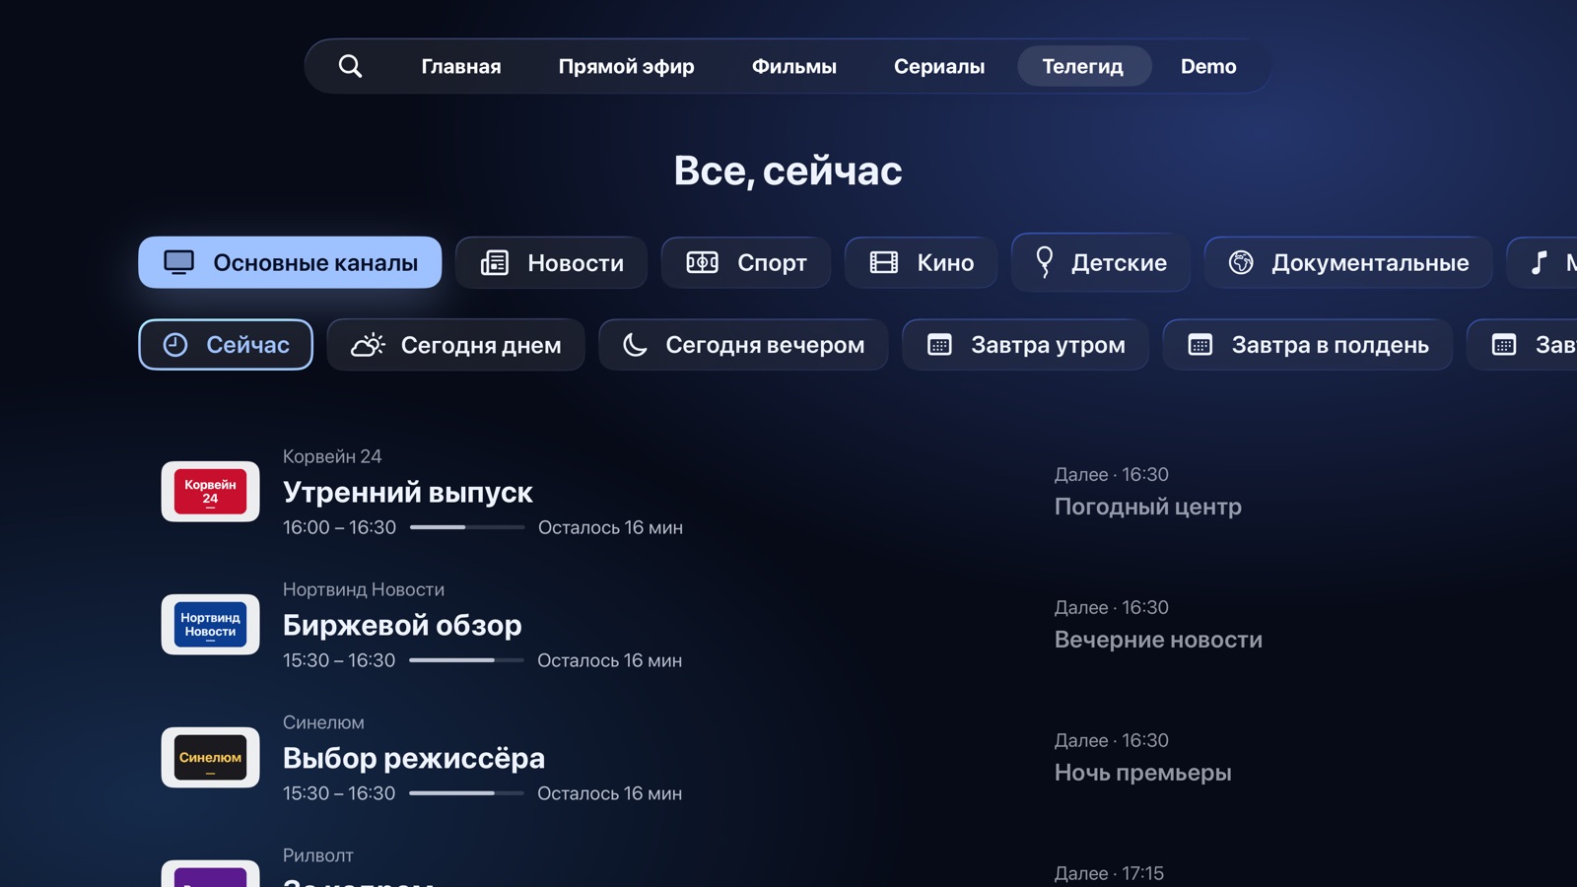The width and height of the screenshot is (1577, 887).
Task: Open the Биржевой обзор program
Action: point(402,625)
